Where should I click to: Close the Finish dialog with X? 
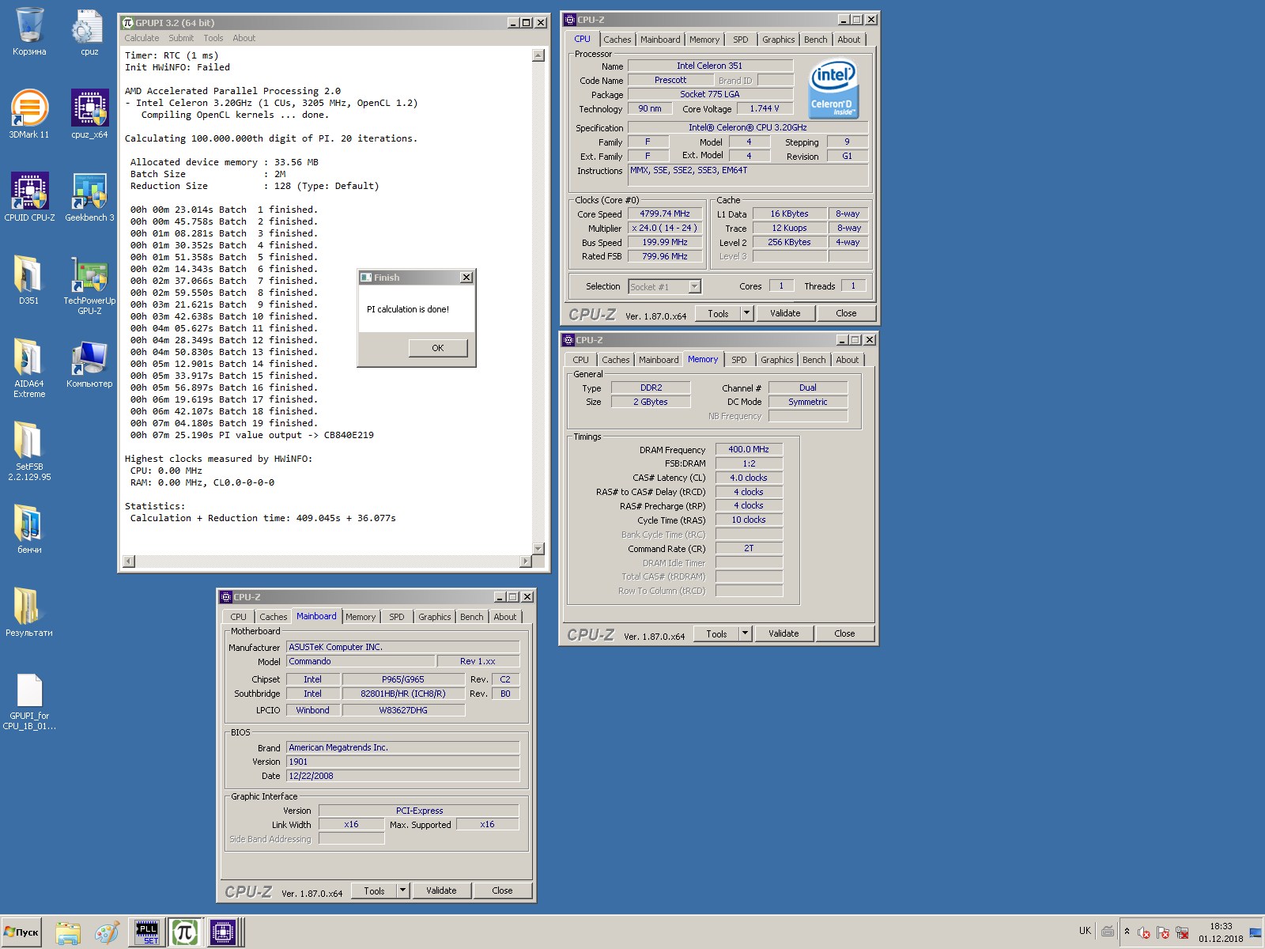[466, 278]
